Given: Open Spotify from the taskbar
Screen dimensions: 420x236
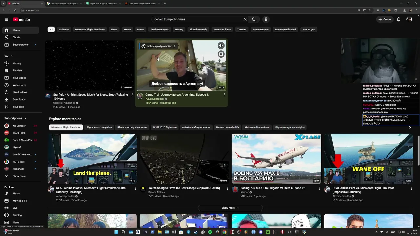Looking at the screenshot, I should click(210, 232).
